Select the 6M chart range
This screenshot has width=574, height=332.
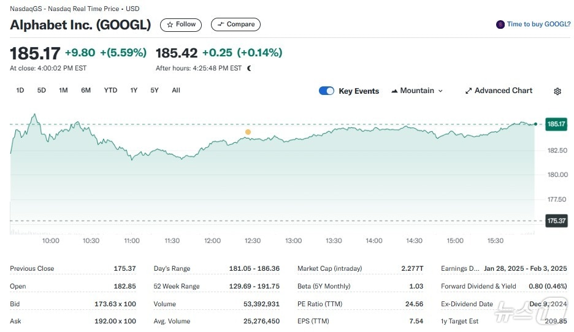click(x=86, y=91)
